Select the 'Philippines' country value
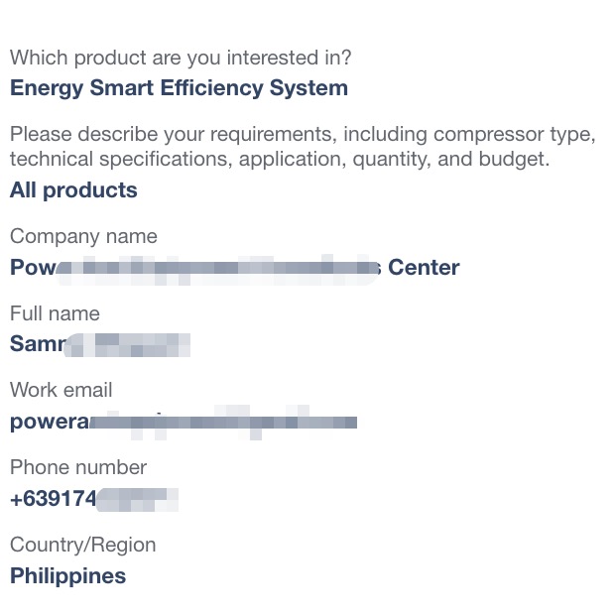The image size is (615, 615). pyautogui.click(x=67, y=576)
